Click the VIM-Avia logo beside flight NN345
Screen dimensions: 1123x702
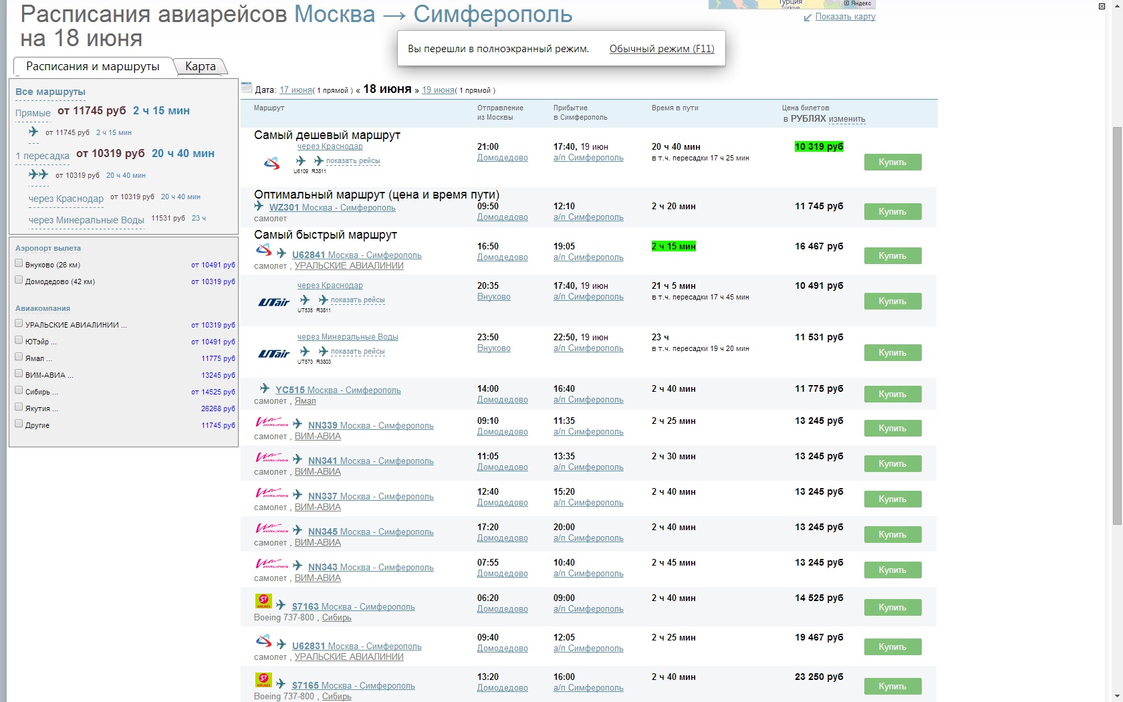[x=272, y=528]
